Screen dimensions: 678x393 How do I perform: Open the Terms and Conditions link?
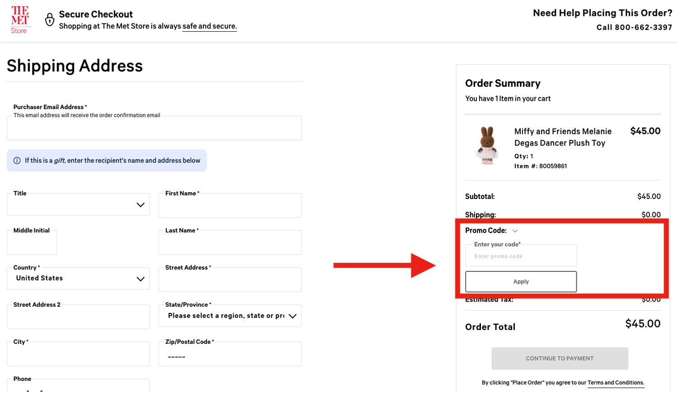(x=616, y=383)
